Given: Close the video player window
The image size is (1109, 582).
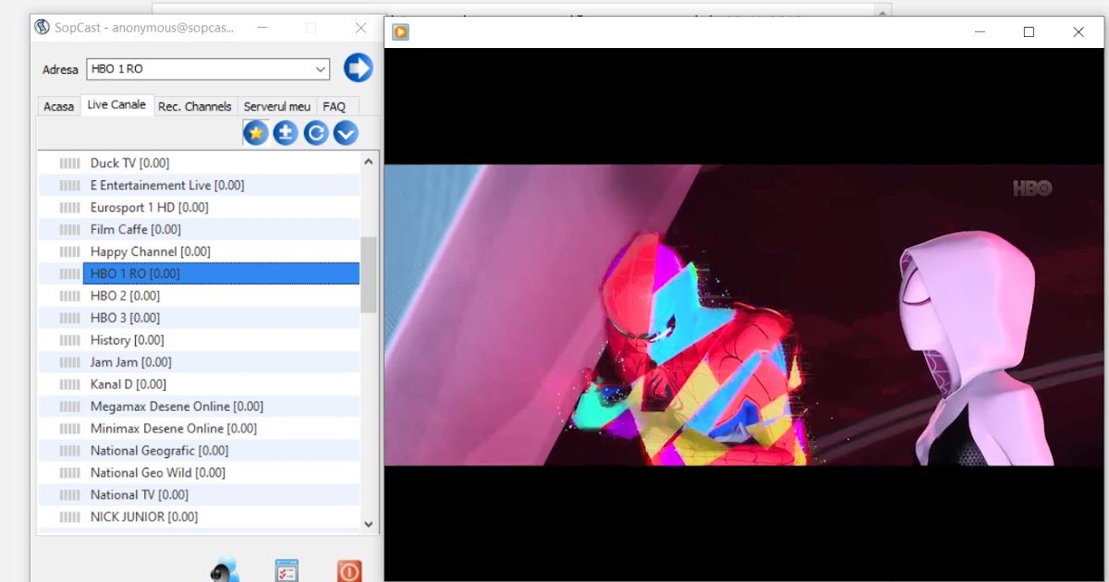Looking at the screenshot, I should (x=1079, y=32).
